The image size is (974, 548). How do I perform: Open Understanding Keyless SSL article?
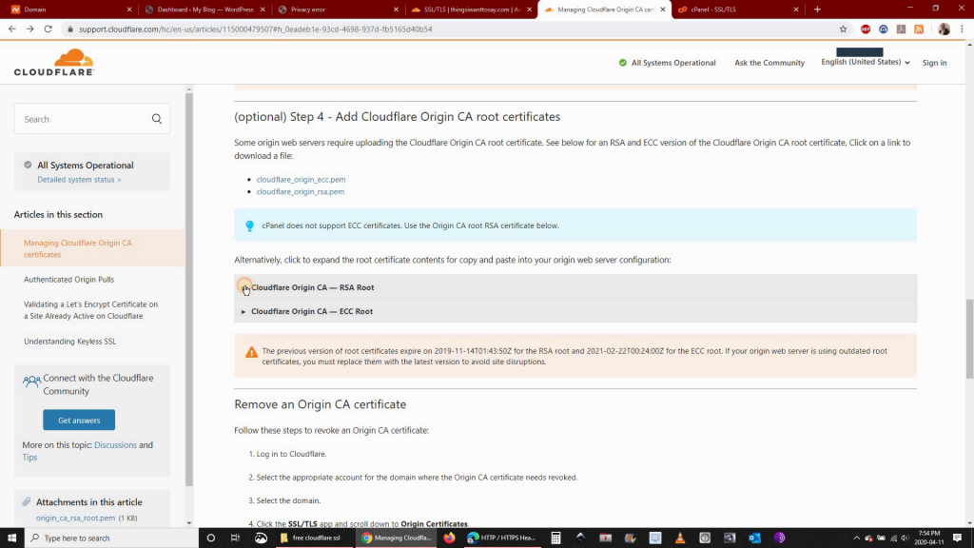pyautogui.click(x=70, y=342)
